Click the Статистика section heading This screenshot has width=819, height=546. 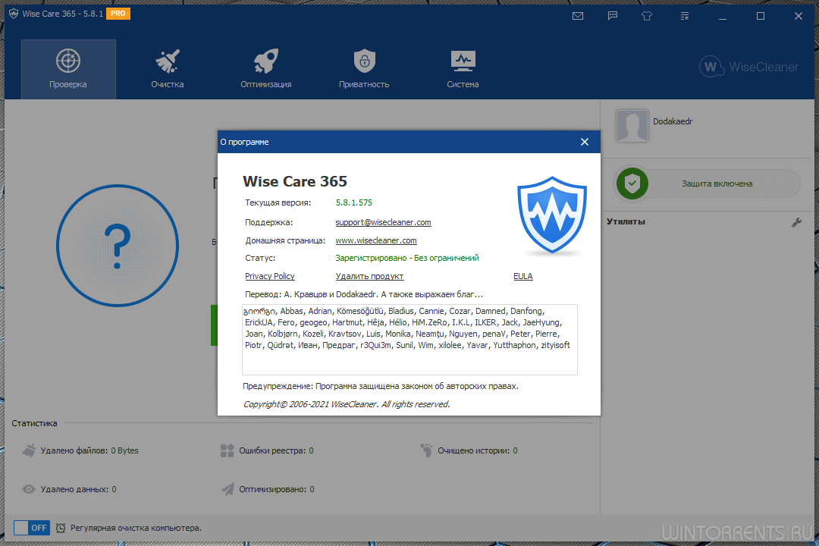[34, 423]
